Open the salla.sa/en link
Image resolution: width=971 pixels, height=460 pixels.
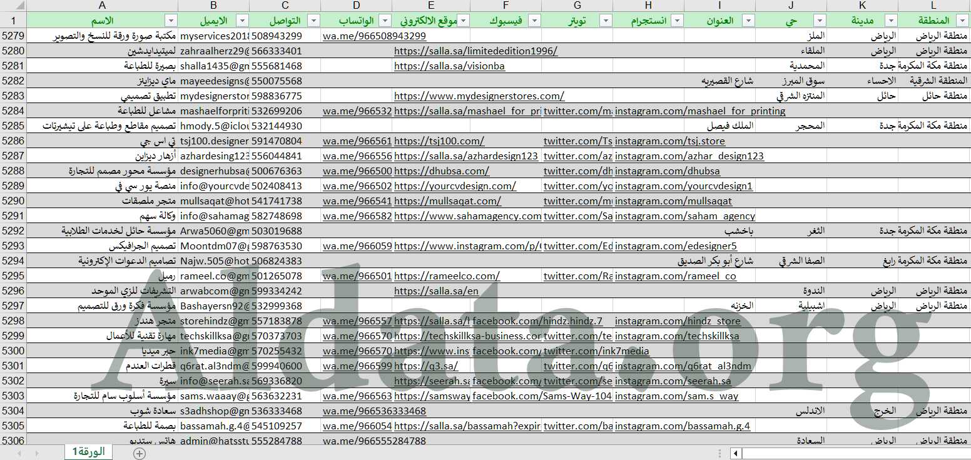[436, 291]
